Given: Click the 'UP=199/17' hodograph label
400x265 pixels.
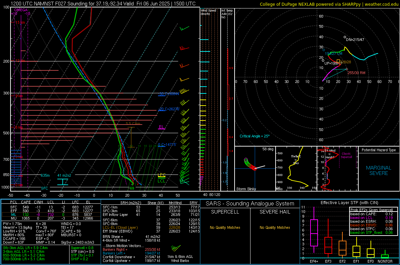Looking at the screenshot, I should point(333,63).
